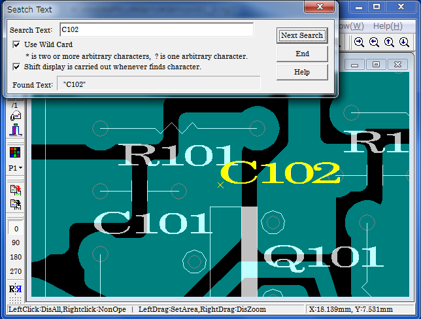Click the lower document copy icon
This screenshot has width=421, height=319.
16,205
